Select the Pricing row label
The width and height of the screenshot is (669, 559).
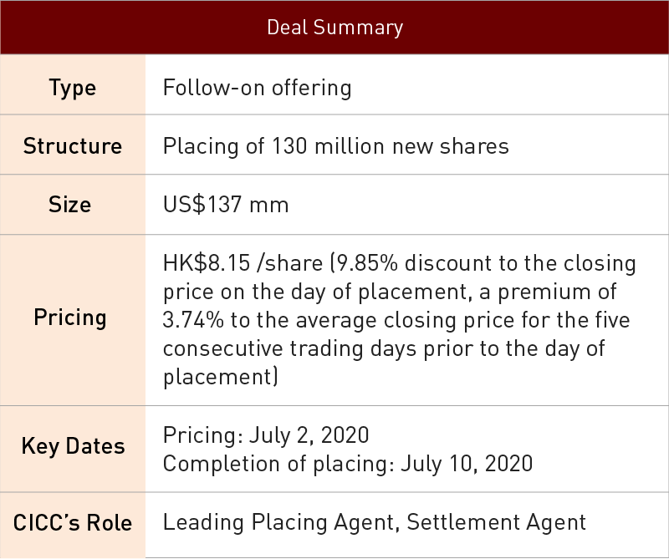(x=70, y=318)
